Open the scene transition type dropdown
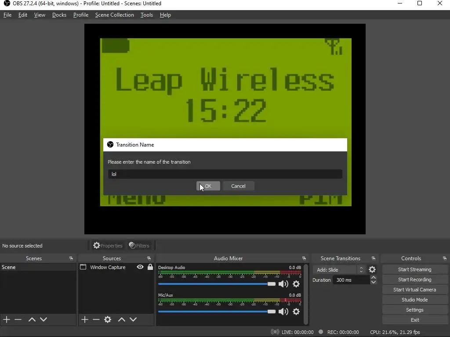Image resolution: width=450 pixels, height=337 pixels. click(x=339, y=270)
